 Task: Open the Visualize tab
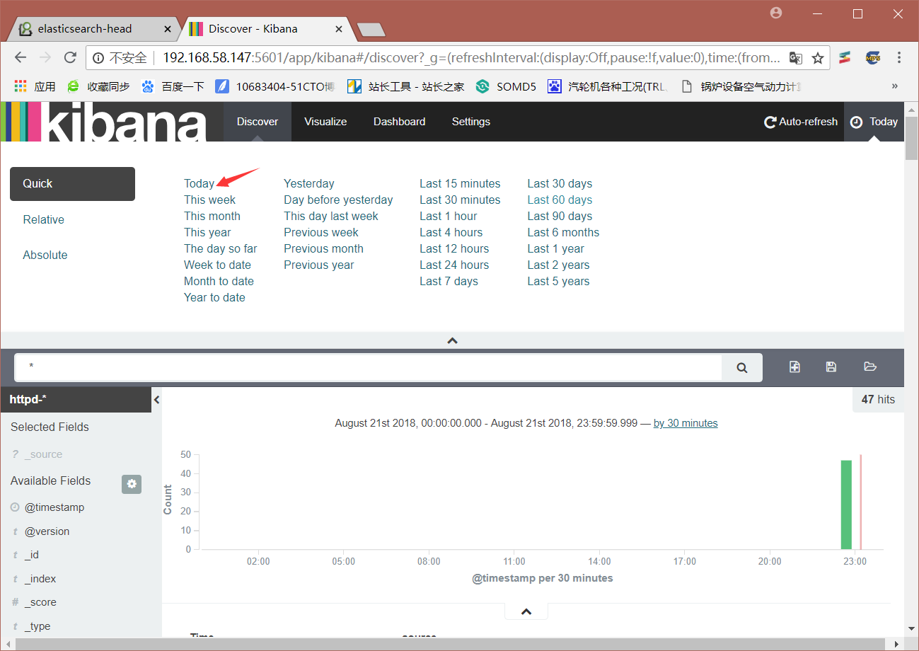click(325, 122)
